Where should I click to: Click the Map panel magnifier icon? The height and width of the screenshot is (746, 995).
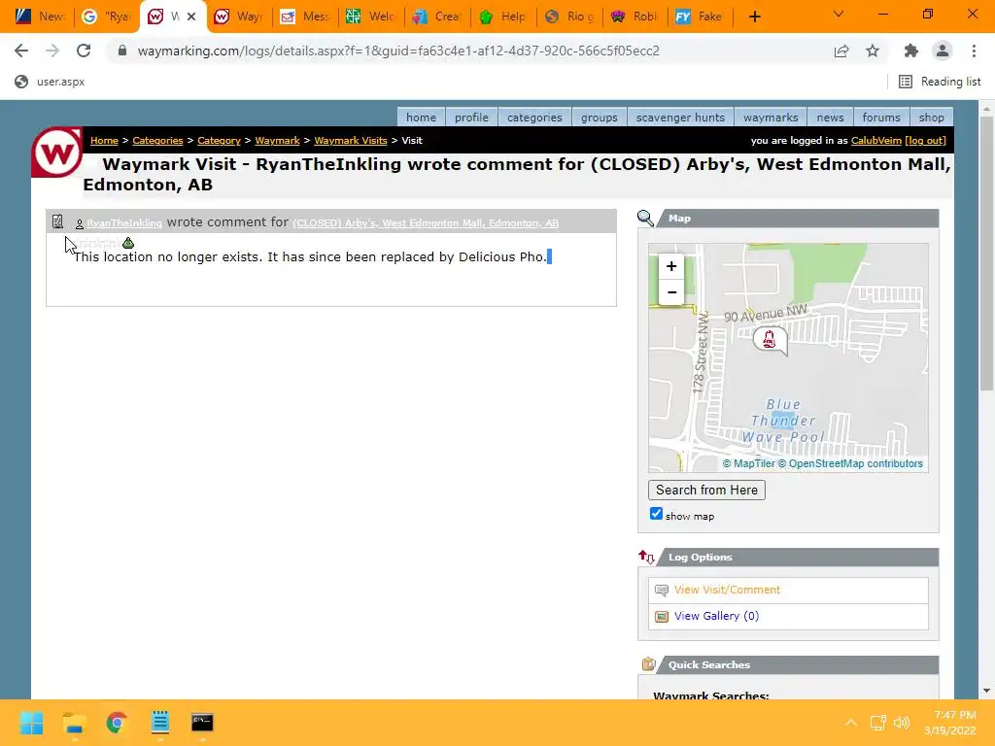click(645, 219)
